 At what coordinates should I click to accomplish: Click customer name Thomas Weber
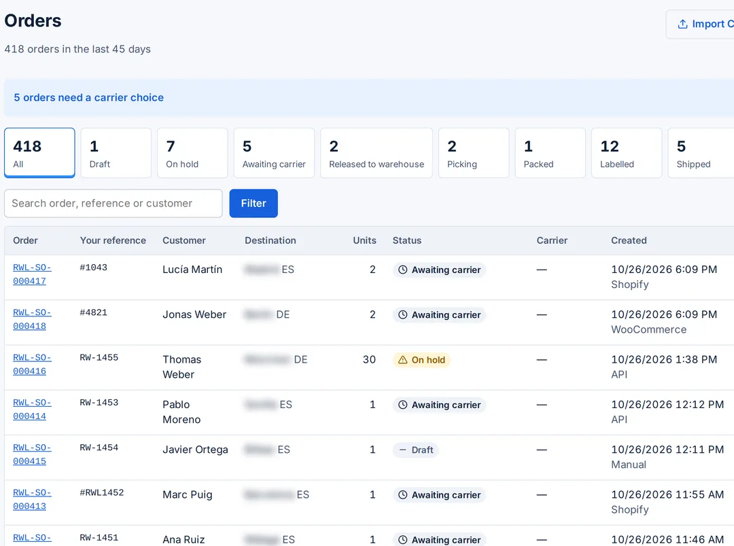click(x=181, y=367)
